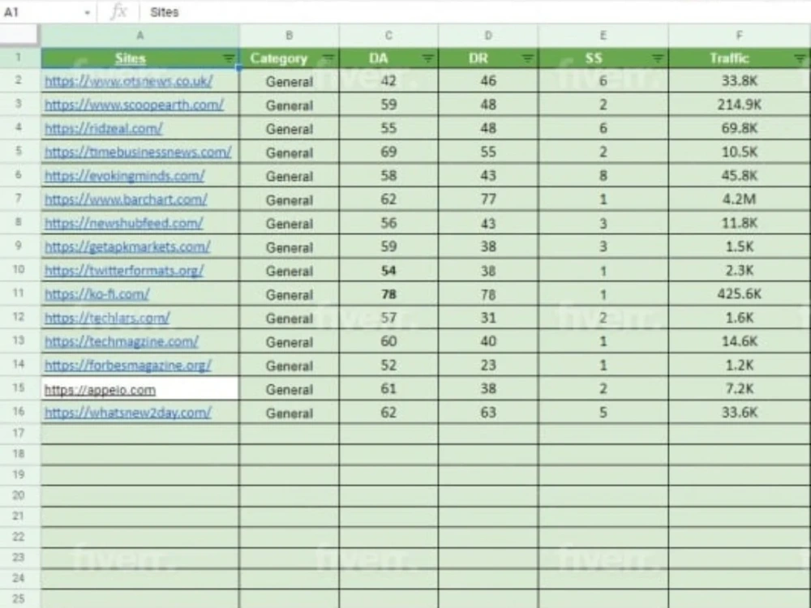Select the appeio.com cell
The width and height of the screenshot is (811, 608).
pyautogui.click(x=139, y=389)
